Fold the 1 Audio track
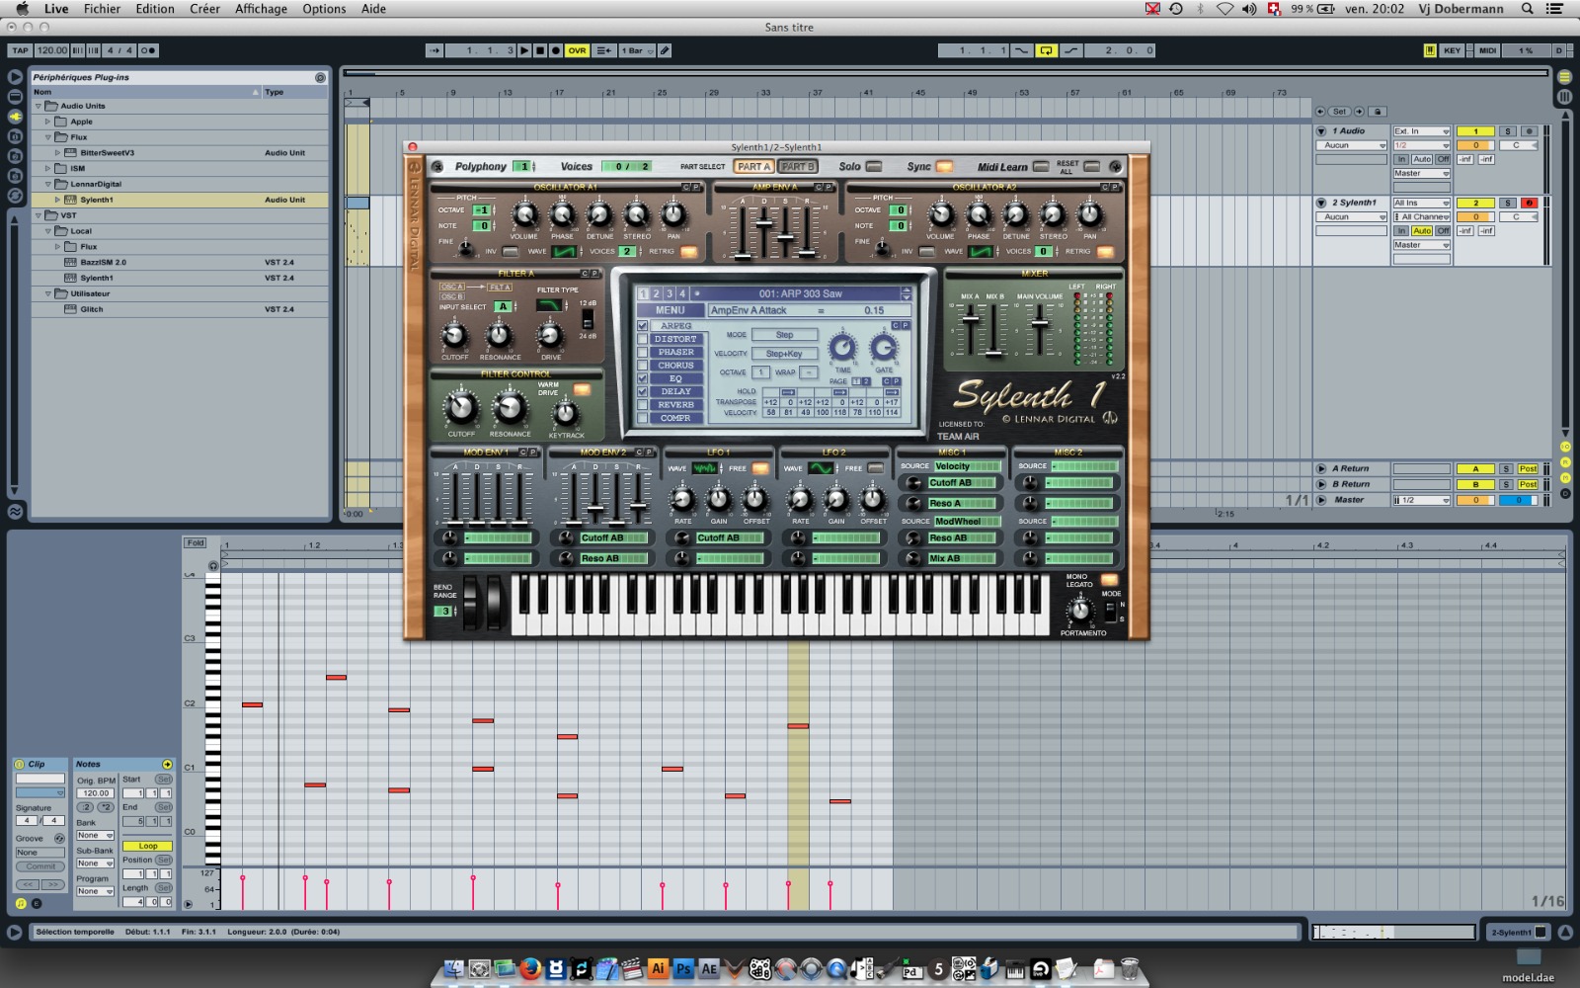The width and height of the screenshot is (1580, 988). (x=1321, y=131)
